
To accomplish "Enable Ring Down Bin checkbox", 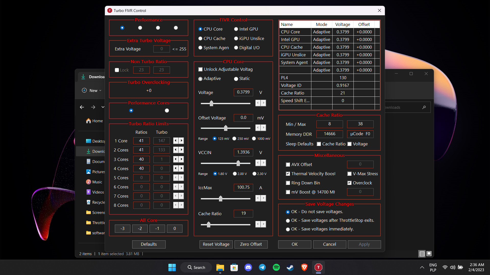I will click(288, 183).
